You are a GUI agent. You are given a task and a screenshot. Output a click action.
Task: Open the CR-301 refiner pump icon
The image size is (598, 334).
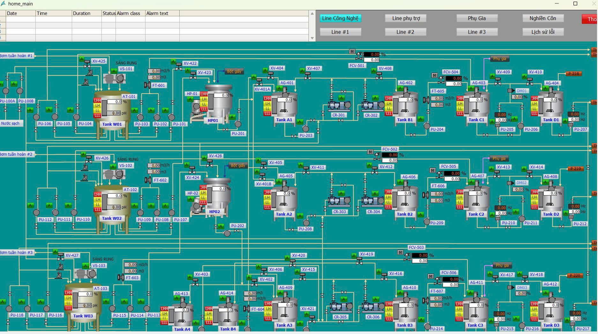point(339,105)
